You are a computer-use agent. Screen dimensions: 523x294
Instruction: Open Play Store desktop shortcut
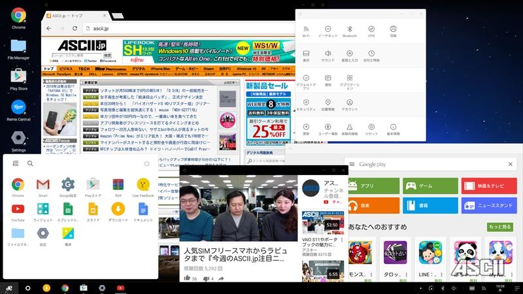point(19,80)
